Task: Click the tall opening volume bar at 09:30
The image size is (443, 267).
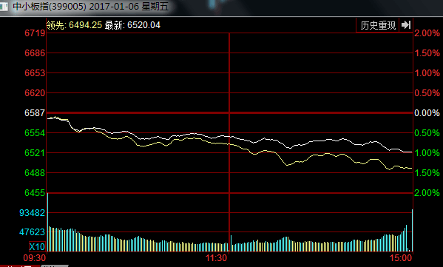Action: tap(47, 222)
